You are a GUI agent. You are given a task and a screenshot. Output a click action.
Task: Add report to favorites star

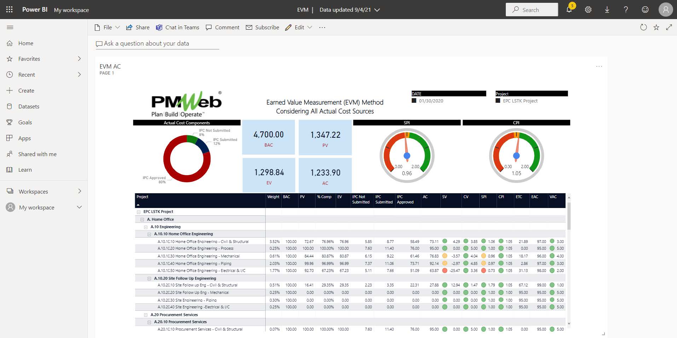tap(656, 27)
